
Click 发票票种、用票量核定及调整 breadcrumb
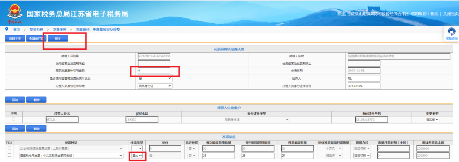coord(98,30)
